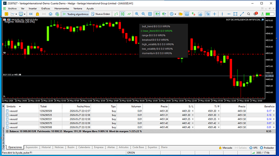Close position with ticket 1356290509

click(274, 111)
